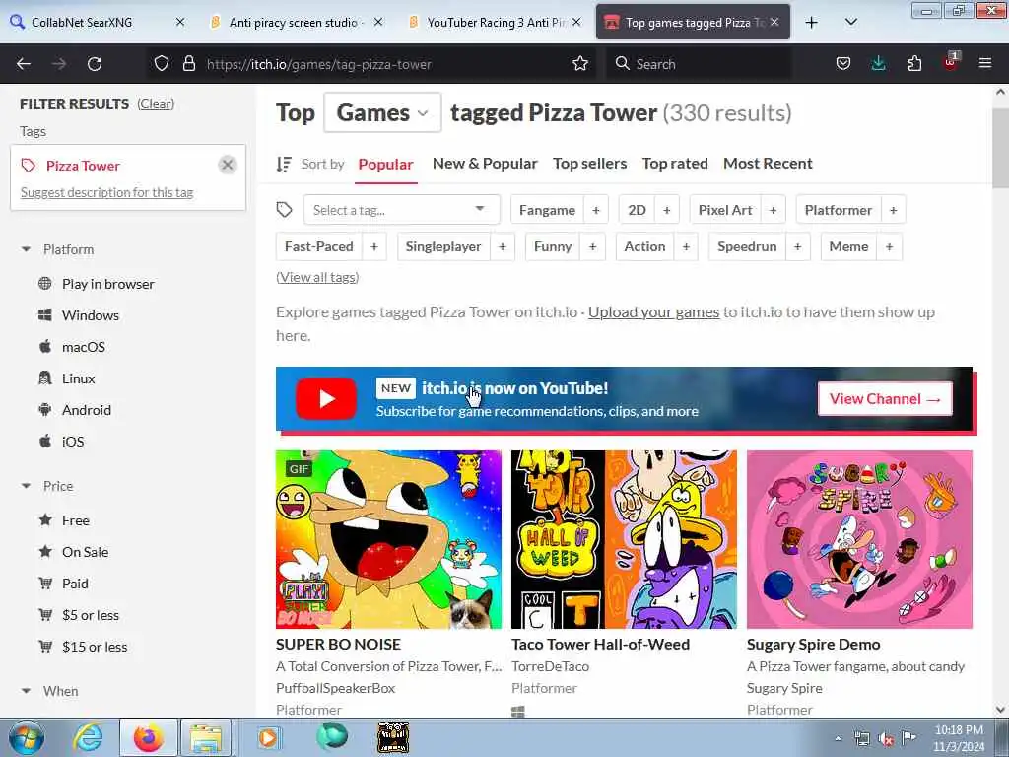Open the Games type dropdown
Image resolution: width=1009 pixels, height=757 pixels.
[382, 112]
